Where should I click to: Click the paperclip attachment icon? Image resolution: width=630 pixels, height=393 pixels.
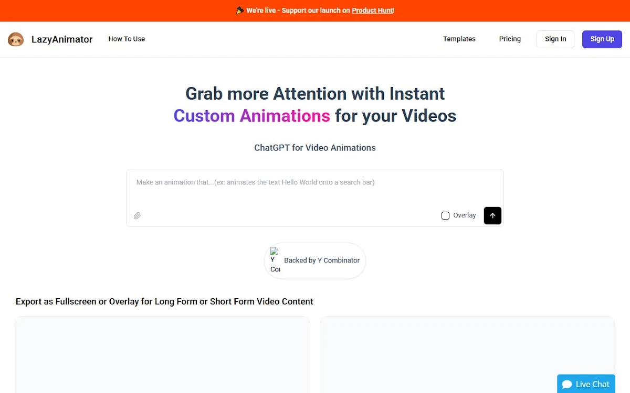[x=137, y=215]
